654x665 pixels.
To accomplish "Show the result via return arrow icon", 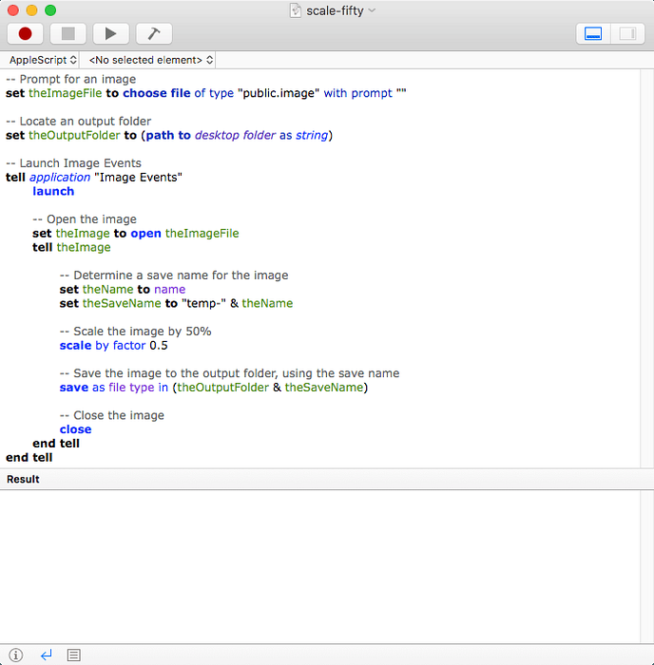I will coord(46,655).
